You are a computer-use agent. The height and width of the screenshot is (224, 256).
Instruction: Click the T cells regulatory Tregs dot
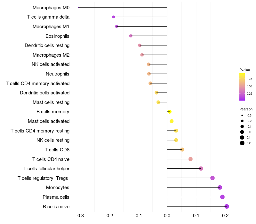point(212,178)
